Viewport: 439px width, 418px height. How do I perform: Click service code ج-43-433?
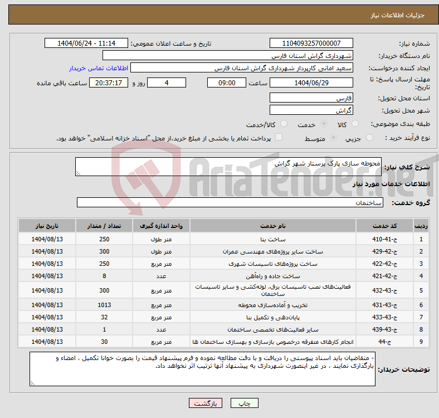click(x=385, y=318)
